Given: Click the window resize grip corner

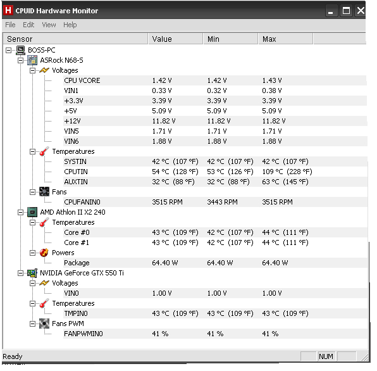Looking at the screenshot, I should (365, 357).
